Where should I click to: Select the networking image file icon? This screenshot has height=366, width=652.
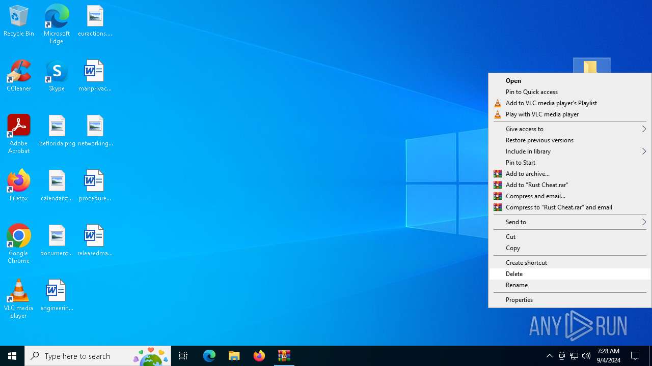95,131
